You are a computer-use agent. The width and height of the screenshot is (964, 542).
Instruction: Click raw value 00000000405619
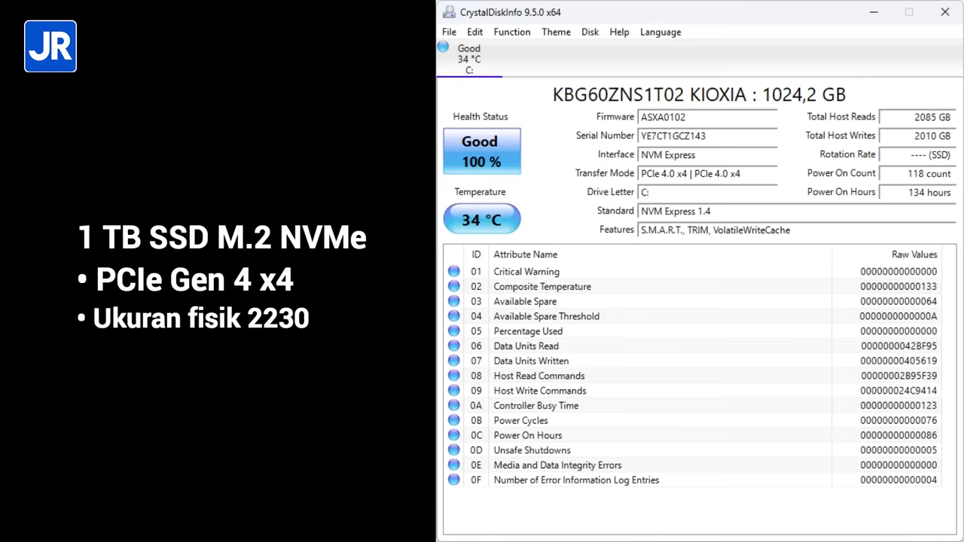pos(898,361)
